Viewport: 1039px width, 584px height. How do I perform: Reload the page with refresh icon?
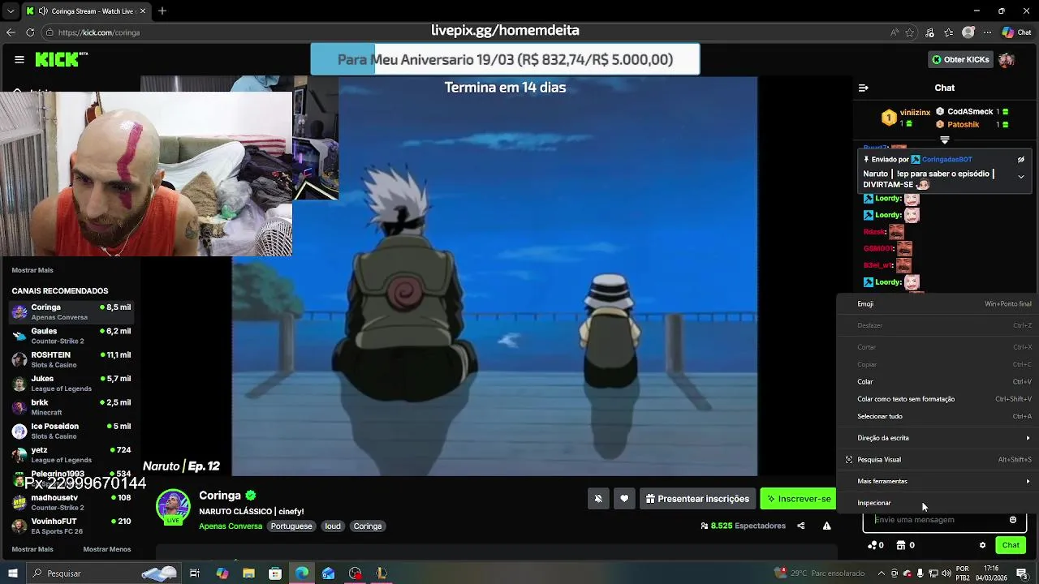click(x=30, y=32)
